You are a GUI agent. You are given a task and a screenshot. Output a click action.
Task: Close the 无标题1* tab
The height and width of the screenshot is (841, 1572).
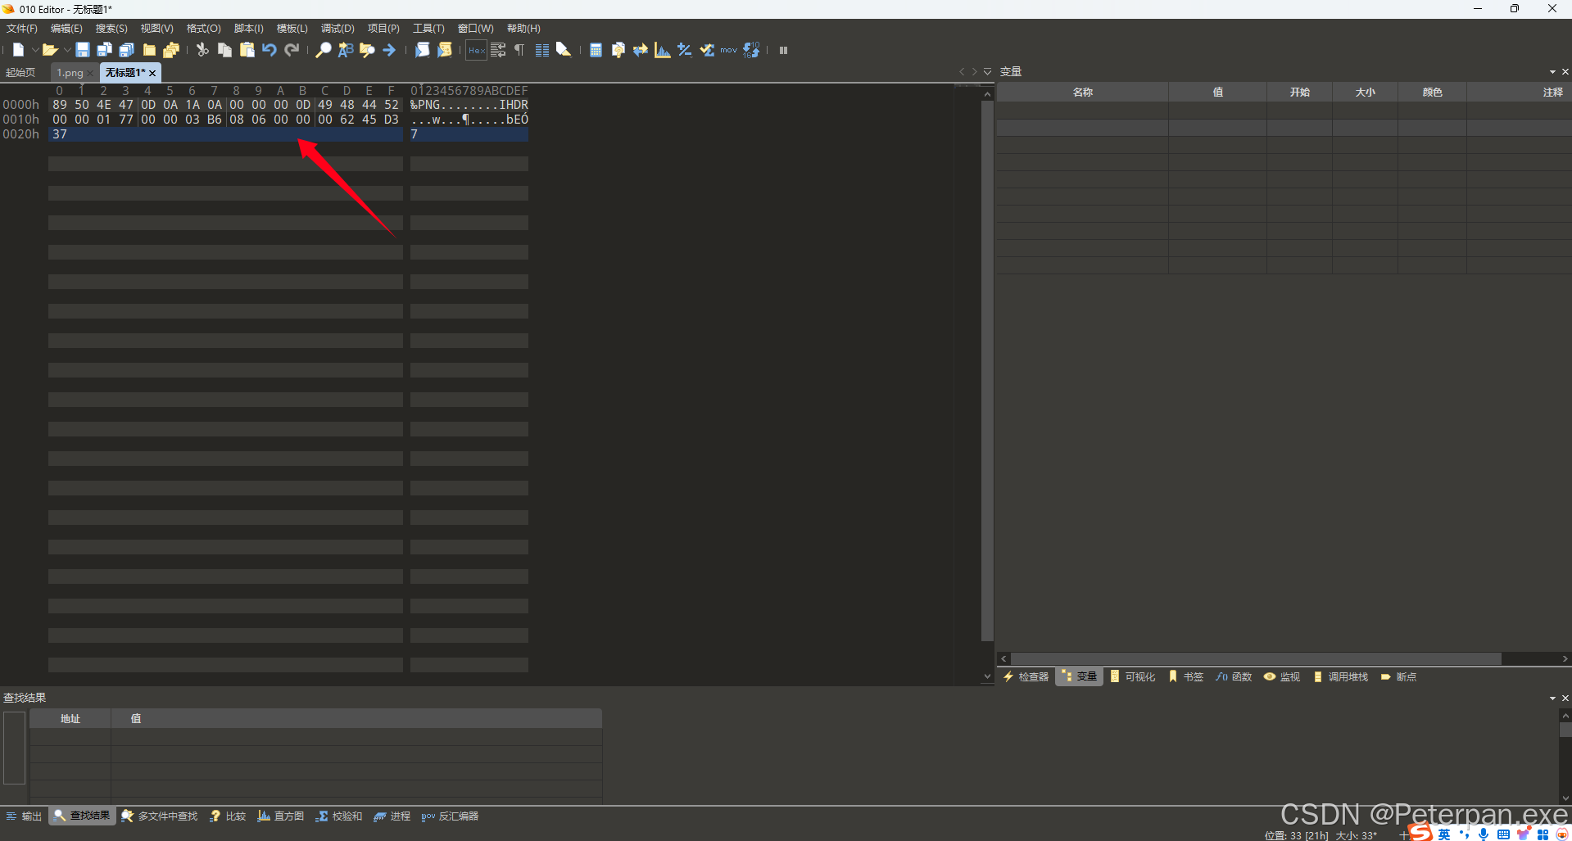152,74
